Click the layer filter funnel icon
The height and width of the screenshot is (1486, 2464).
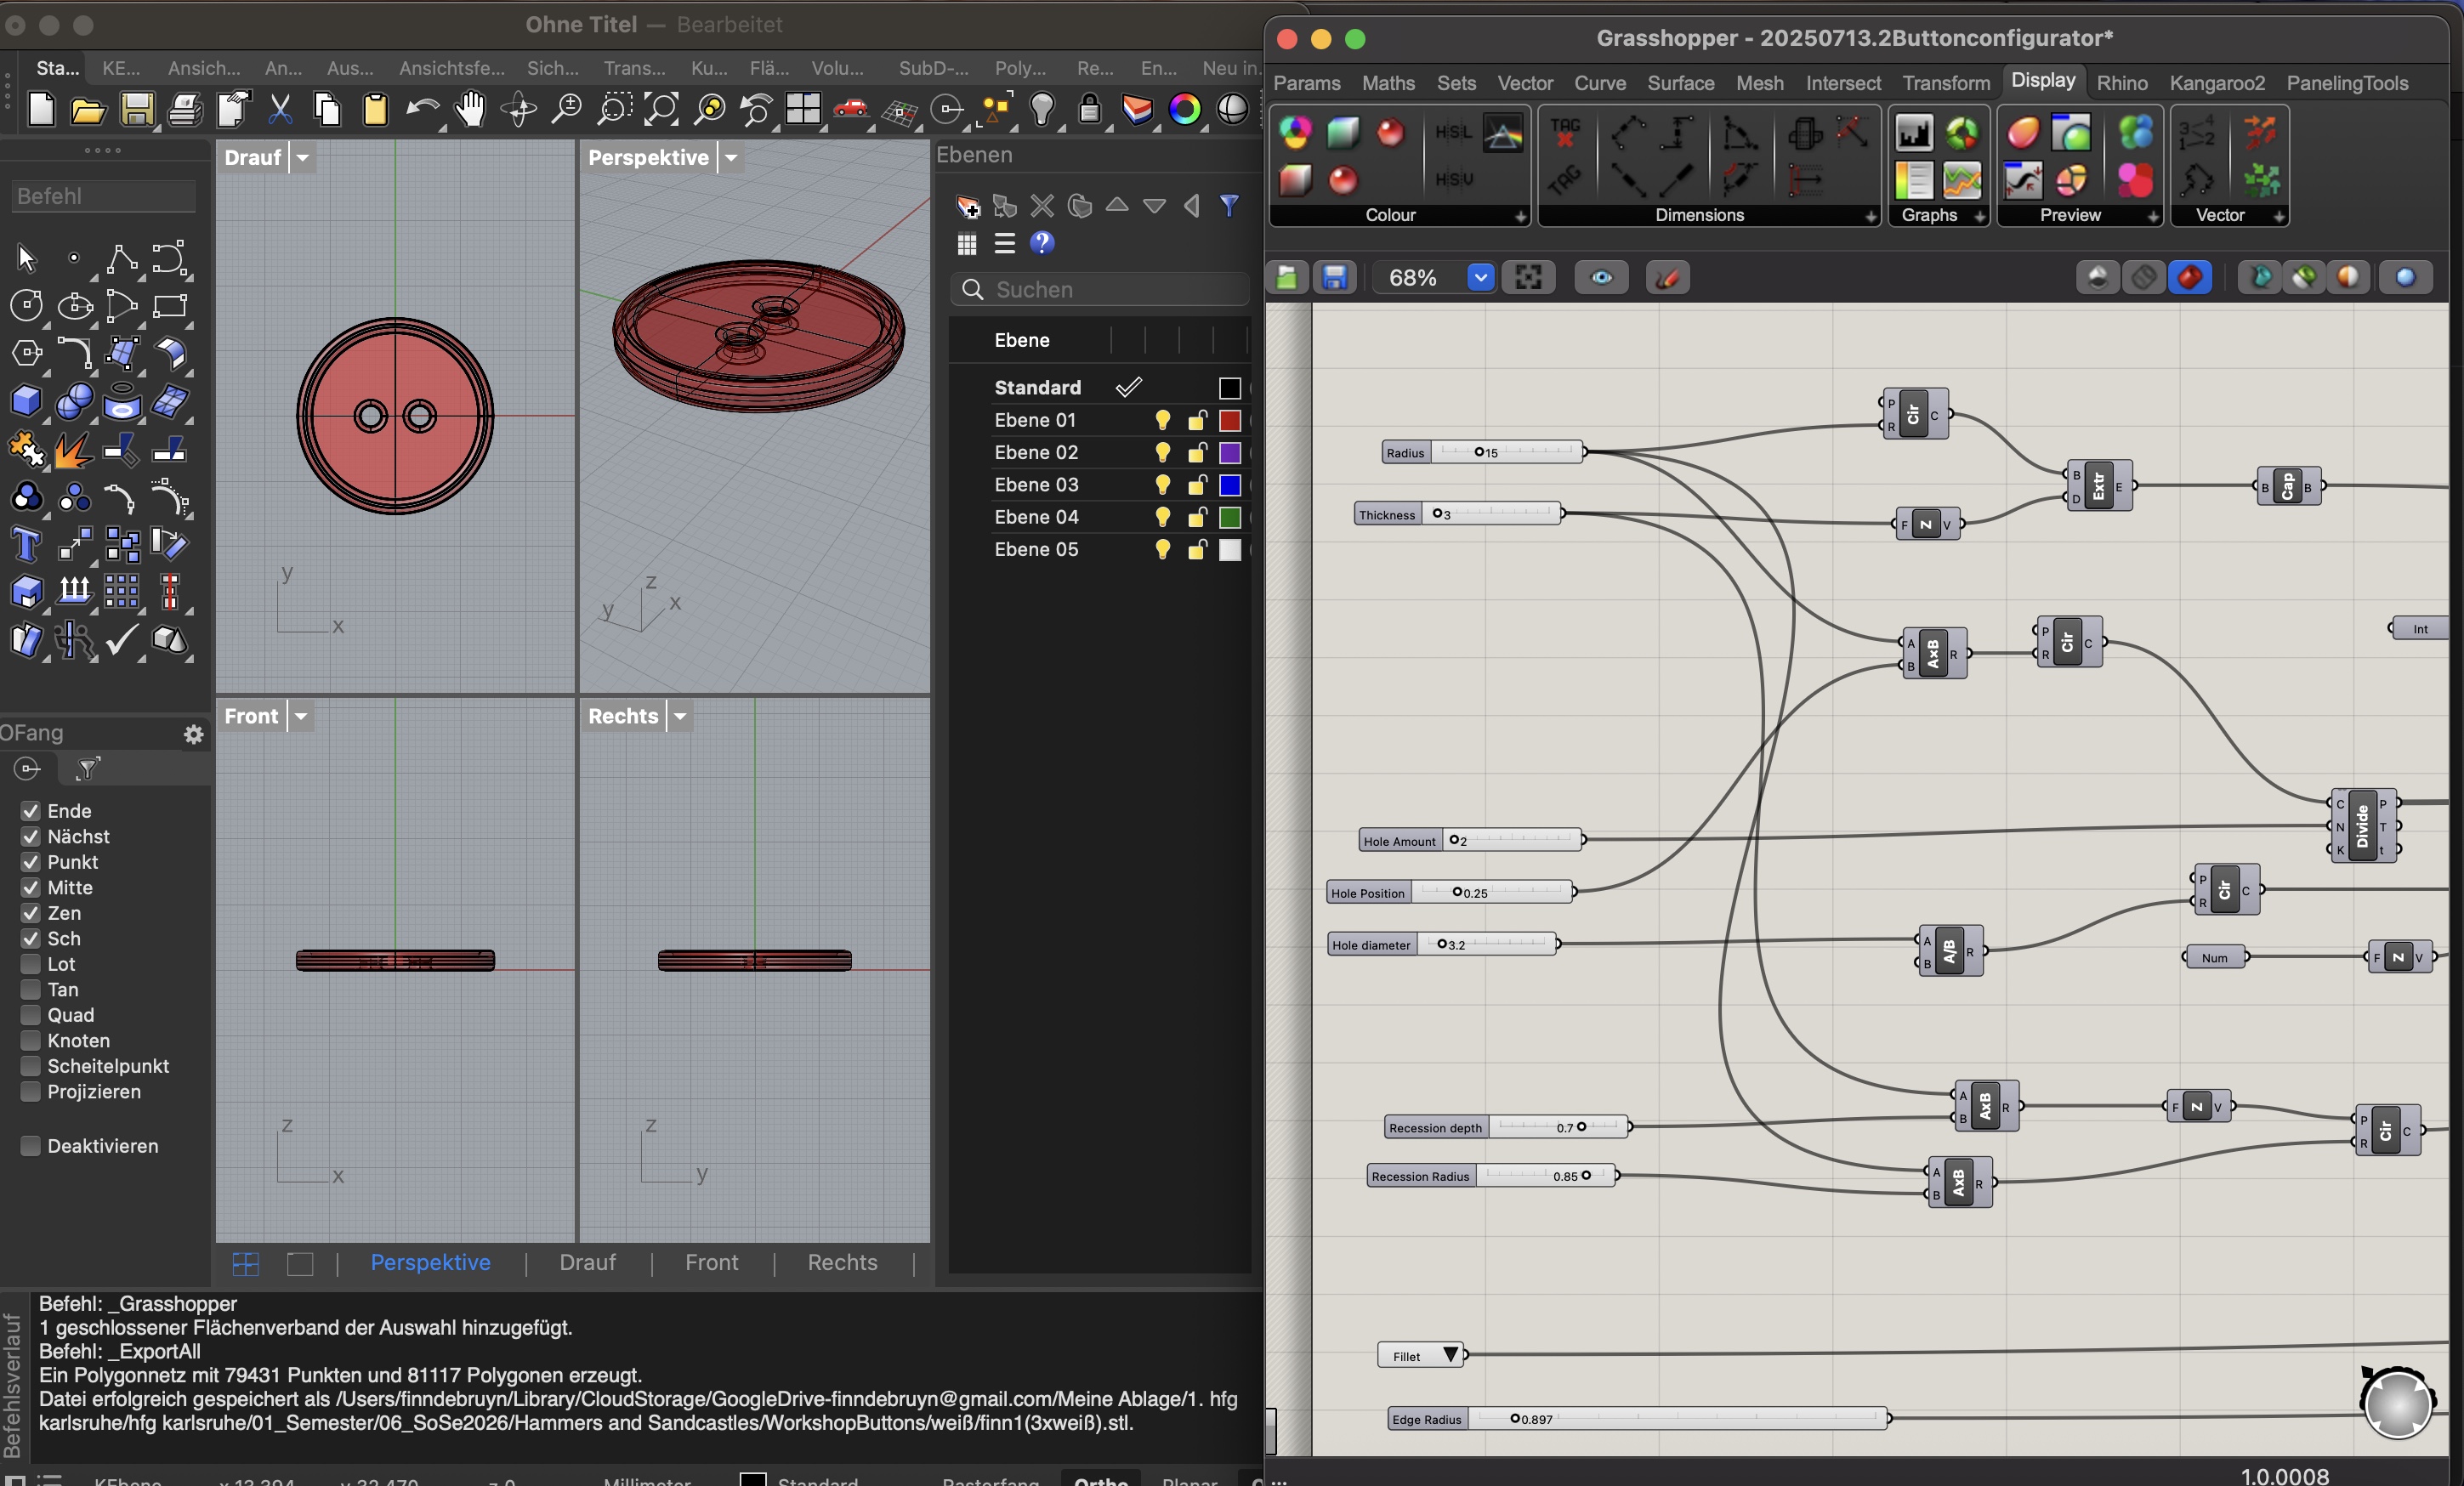tap(1229, 206)
